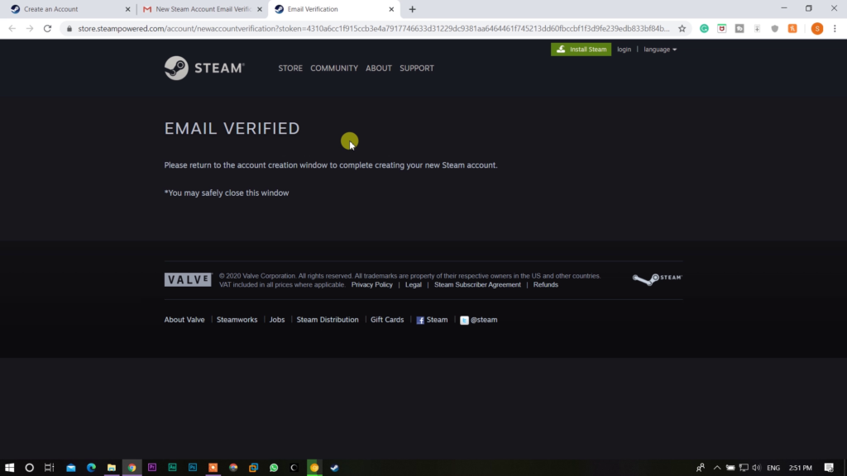Screen dimensions: 847x476
Task: Close the Create an Account tab
Action: click(x=127, y=9)
